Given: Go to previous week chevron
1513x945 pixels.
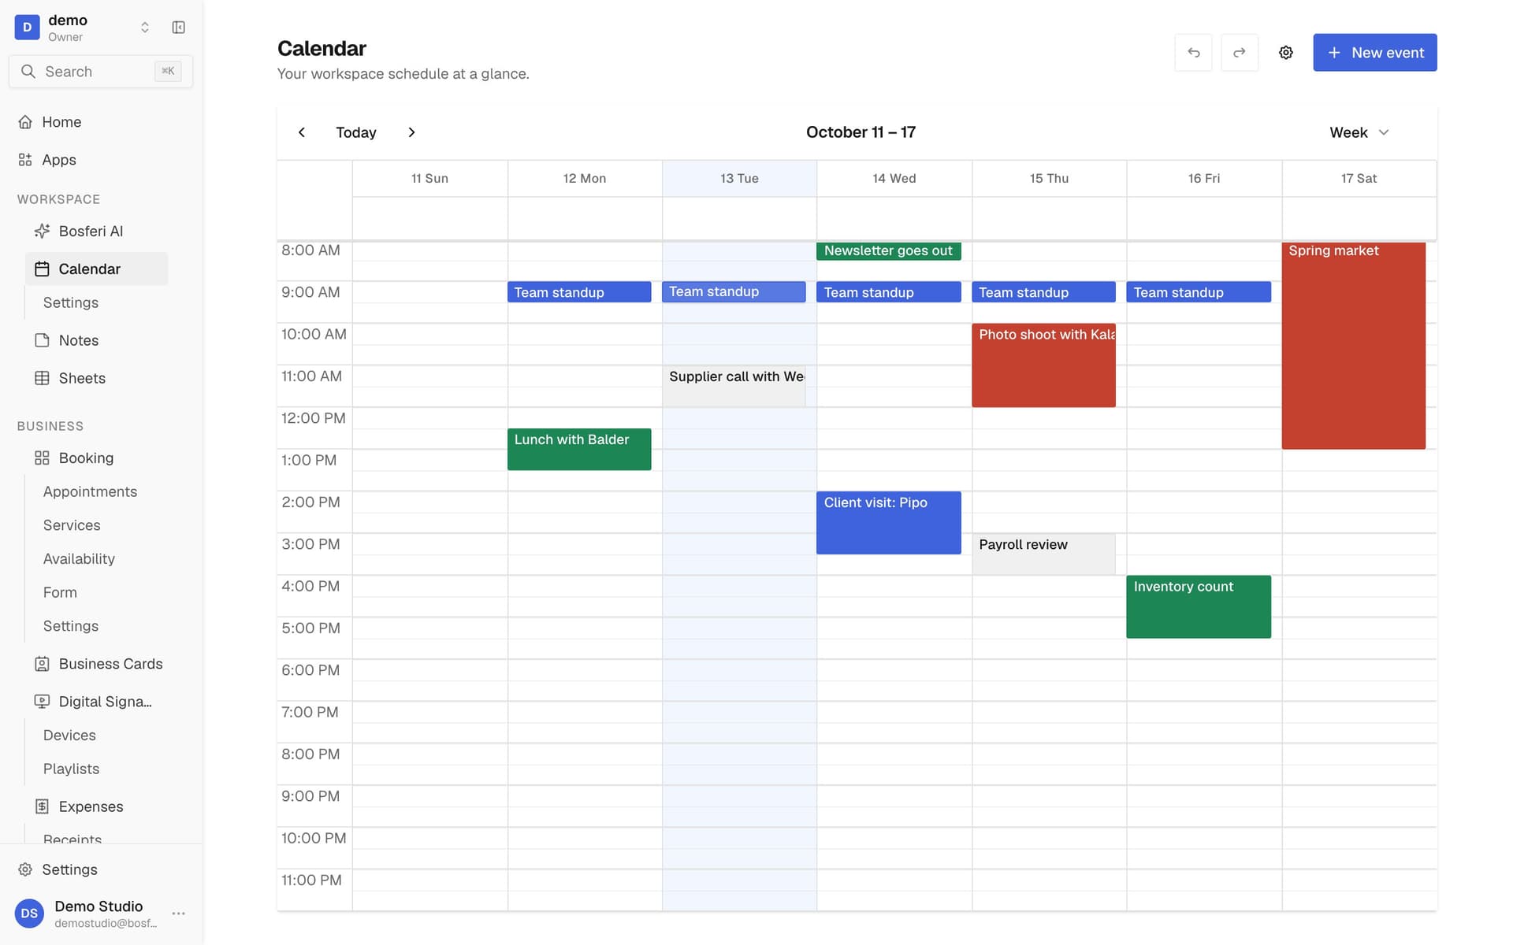Looking at the screenshot, I should 302,132.
